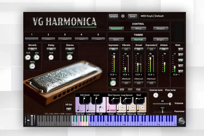Toggle Expression On switch
This screenshot has height=136, width=204.
click(113, 49)
